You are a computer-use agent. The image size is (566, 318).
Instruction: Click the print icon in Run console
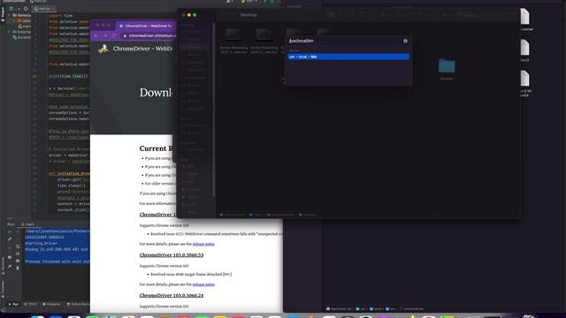point(18,261)
